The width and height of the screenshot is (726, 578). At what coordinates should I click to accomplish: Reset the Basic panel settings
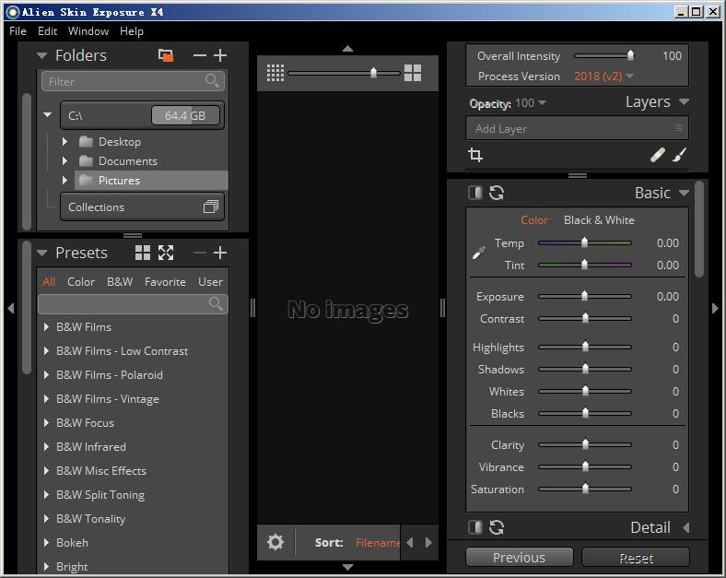[x=497, y=193]
